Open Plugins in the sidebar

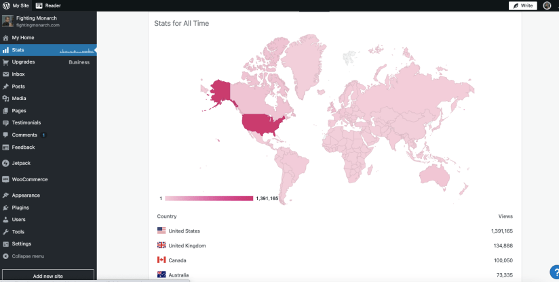(20, 208)
